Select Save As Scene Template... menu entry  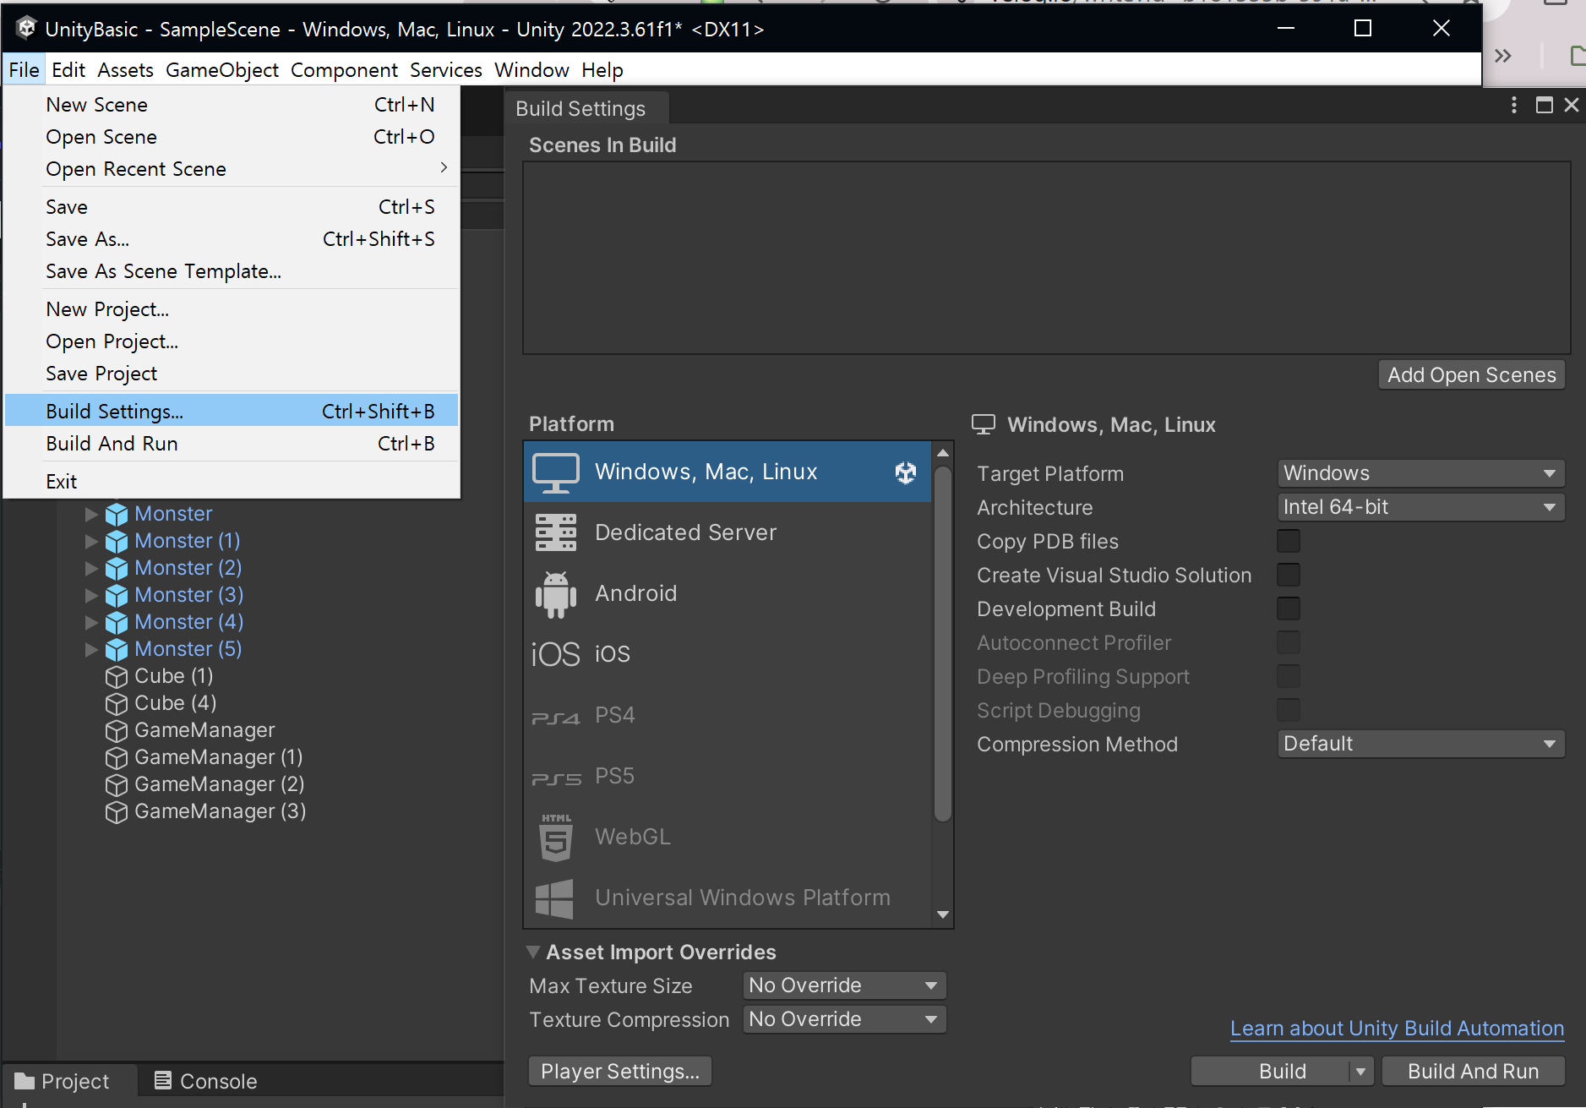[x=232, y=271]
